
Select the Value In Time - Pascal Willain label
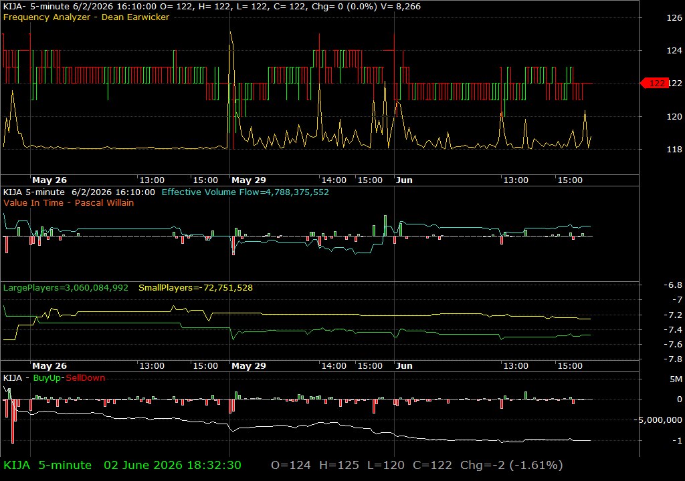(x=69, y=202)
